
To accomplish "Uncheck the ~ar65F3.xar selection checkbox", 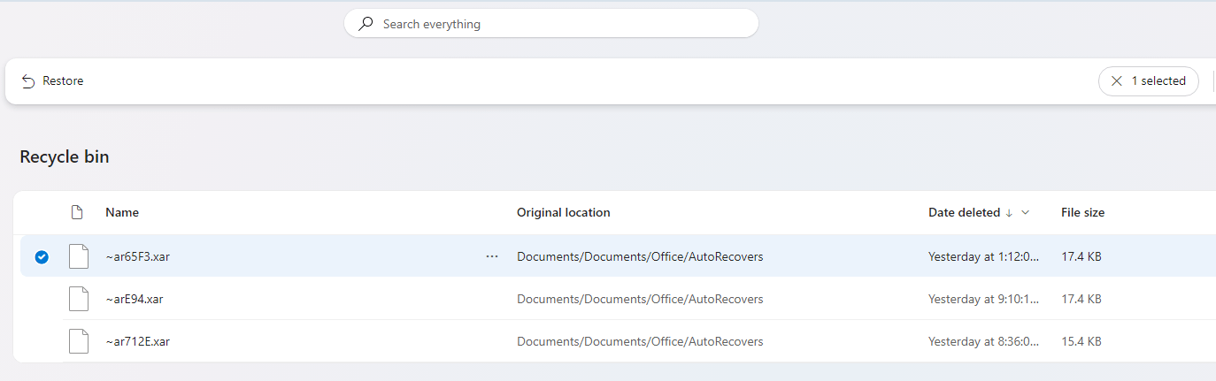I will click(42, 257).
